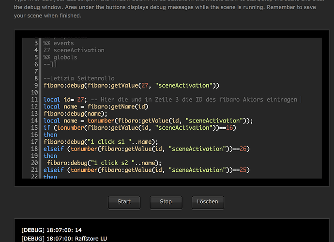This screenshot has height=242, width=334.
Task: Click the "--]]" comment closing line
Action: click(x=51, y=64)
